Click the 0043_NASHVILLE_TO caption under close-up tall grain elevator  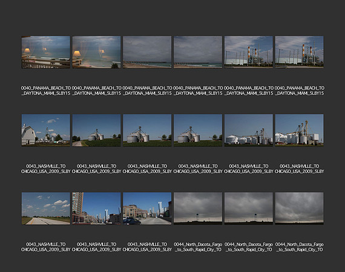click(299, 169)
